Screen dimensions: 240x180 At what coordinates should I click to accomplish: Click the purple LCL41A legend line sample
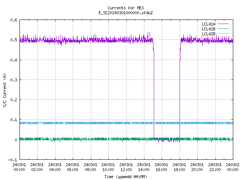click(223, 24)
